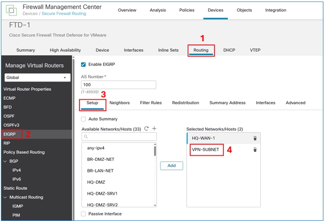
Task: Click the Devices breadcrumb link
Action: (30, 14)
